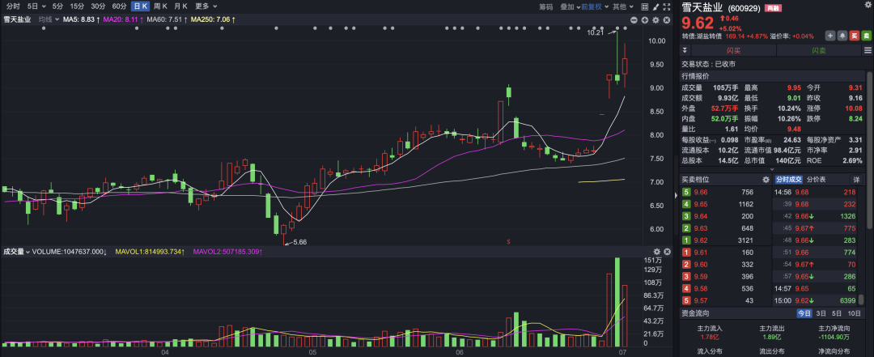This screenshot has height=357, width=874.
Task: Close the main chart indicator panel
Action: [x=668, y=19]
